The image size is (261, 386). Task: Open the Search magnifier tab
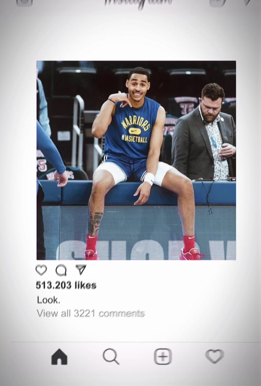pyautogui.click(x=111, y=356)
